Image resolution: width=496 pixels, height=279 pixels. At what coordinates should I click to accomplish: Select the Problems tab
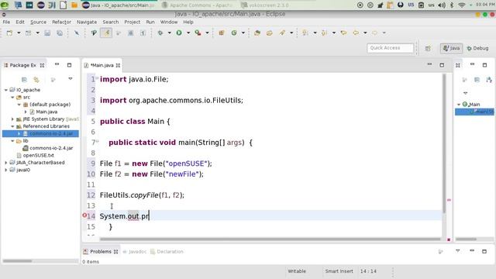[x=100, y=251]
